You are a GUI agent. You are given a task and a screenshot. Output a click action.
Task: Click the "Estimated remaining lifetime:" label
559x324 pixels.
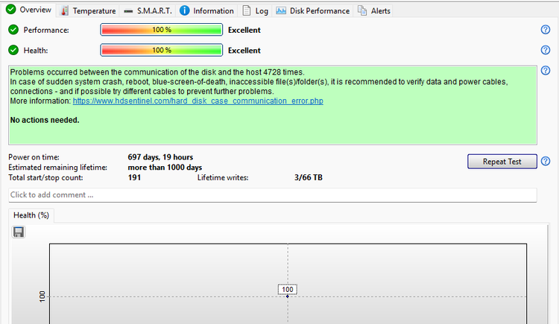(57, 168)
